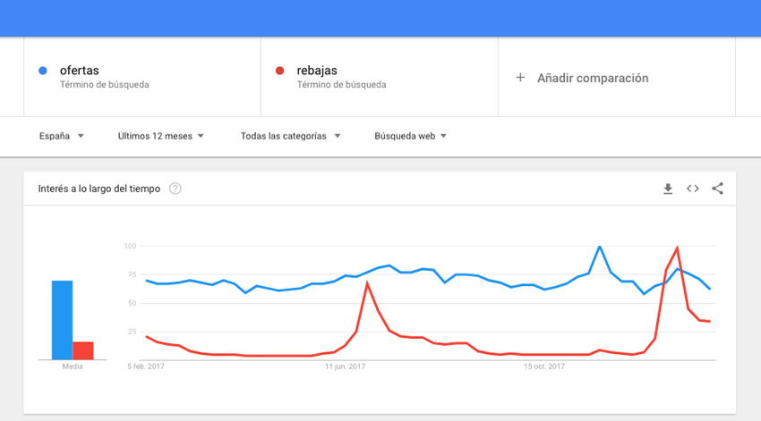Select the blue Media average bar
761x421 pixels.
click(x=62, y=320)
